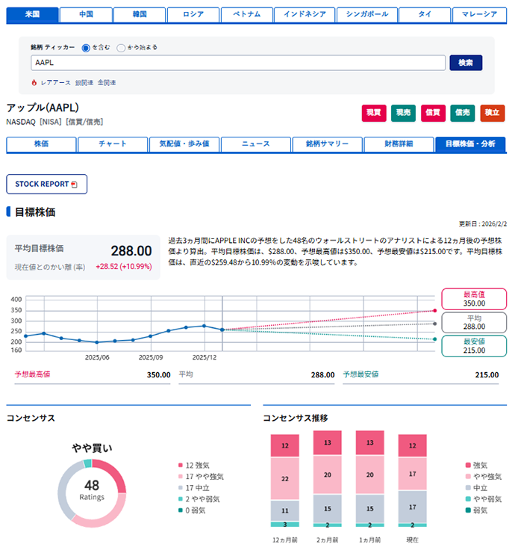Viewport: 515px width, 550px height.
Task: Click the 予想最安値 215.00 row
Action: coord(421,375)
